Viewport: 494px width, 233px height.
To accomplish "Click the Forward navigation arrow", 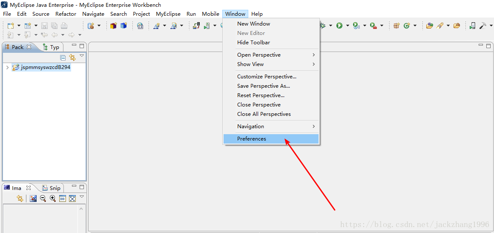I will point(71,35).
